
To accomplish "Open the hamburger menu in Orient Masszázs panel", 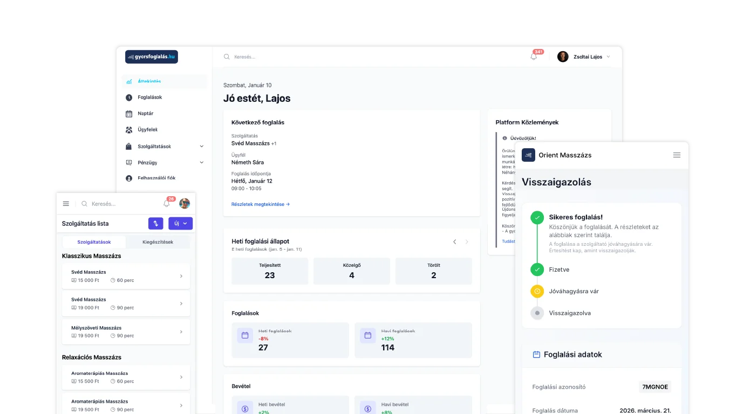I will 677,155.
